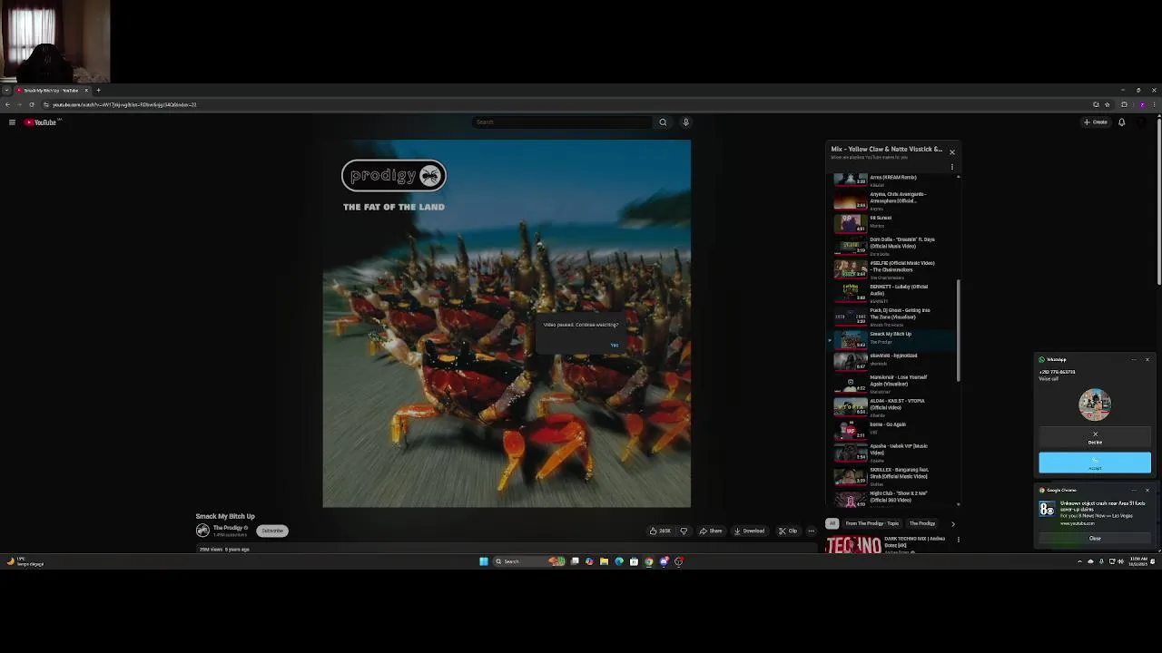Image resolution: width=1162 pixels, height=653 pixels.
Task: Bookmark this page with the star icon
Action: tap(1107, 104)
